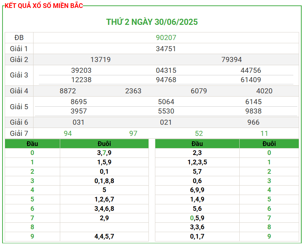Click the head cell '6,9,9'
The width and height of the screenshot is (302, 244).
(197, 190)
